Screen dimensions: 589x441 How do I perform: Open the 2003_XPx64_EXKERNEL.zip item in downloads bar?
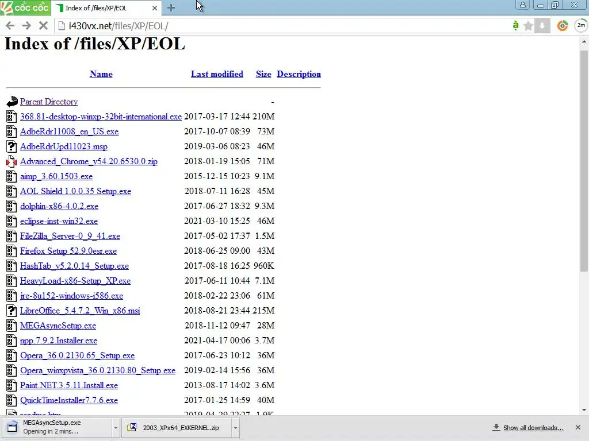pyautogui.click(x=177, y=427)
